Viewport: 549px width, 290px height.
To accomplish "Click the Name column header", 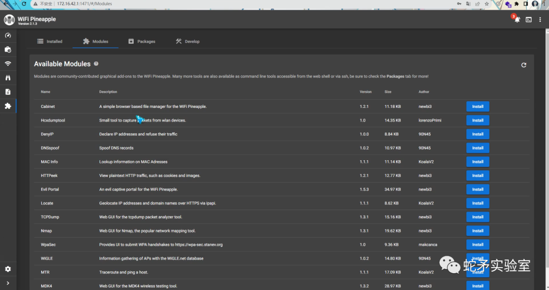I will [46, 92].
